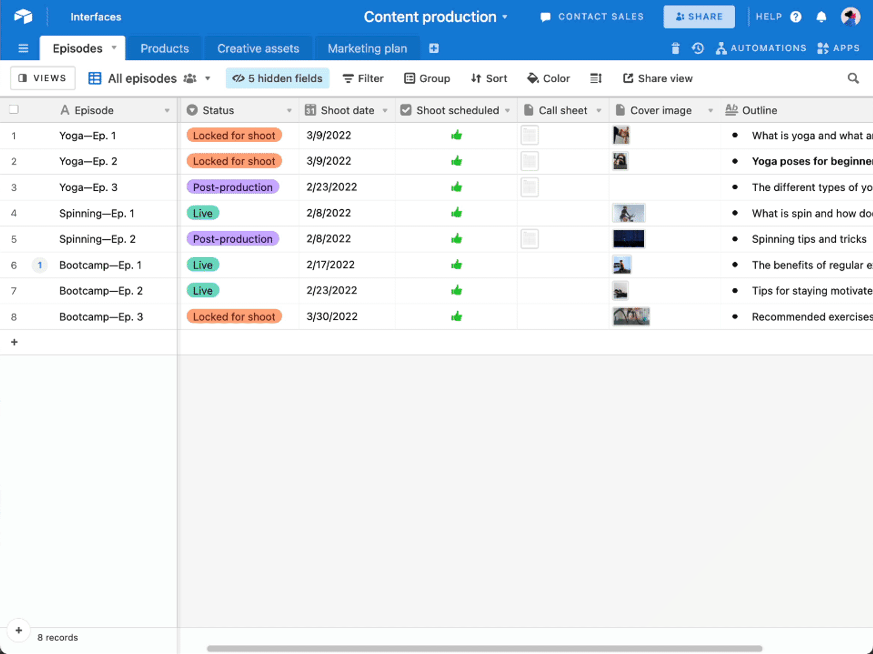Open the Filter option
873x654 pixels.
click(363, 78)
